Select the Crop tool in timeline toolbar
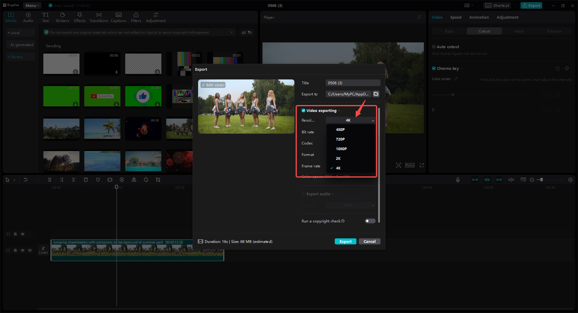 158,180
